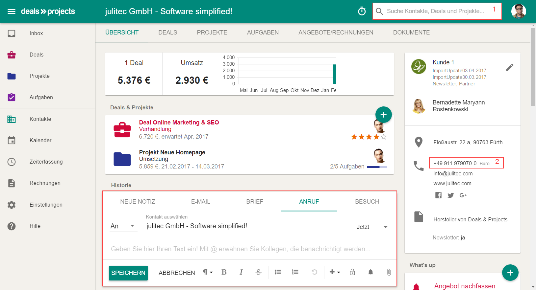This screenshot has width=536, height=290.
Task: Switch to the ÜBERSICHT tab
Action: click(x=122, y=33)
